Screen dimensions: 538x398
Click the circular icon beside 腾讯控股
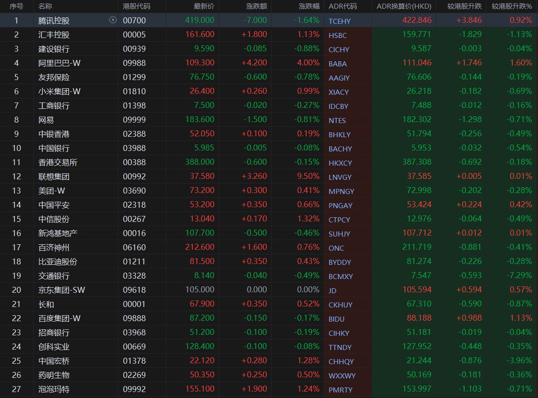coord(112,20)
